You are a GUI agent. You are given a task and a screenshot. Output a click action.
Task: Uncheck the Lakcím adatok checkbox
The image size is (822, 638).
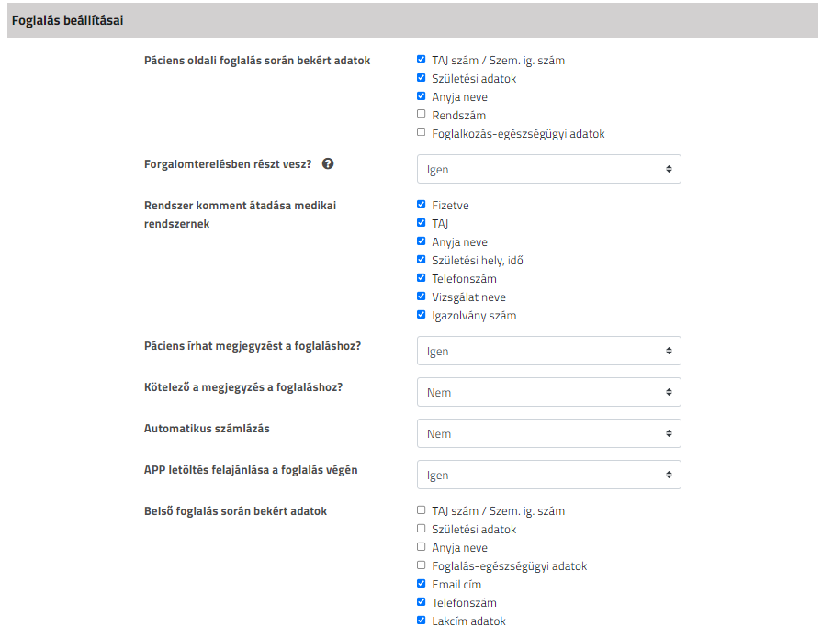tap(421, 620)
